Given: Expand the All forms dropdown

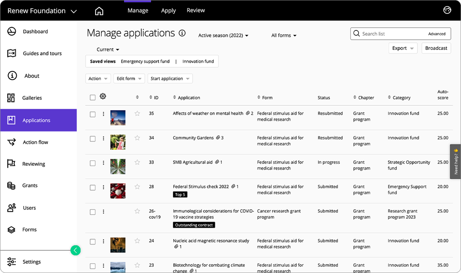Looking at the screenshot, I should pos(283,35).
